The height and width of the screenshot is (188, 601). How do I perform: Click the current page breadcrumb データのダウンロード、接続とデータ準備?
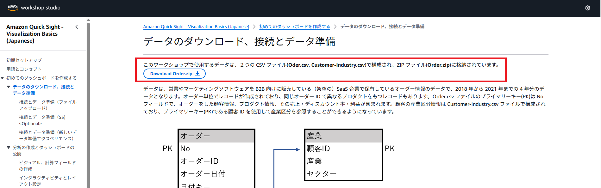pos(382,27)
